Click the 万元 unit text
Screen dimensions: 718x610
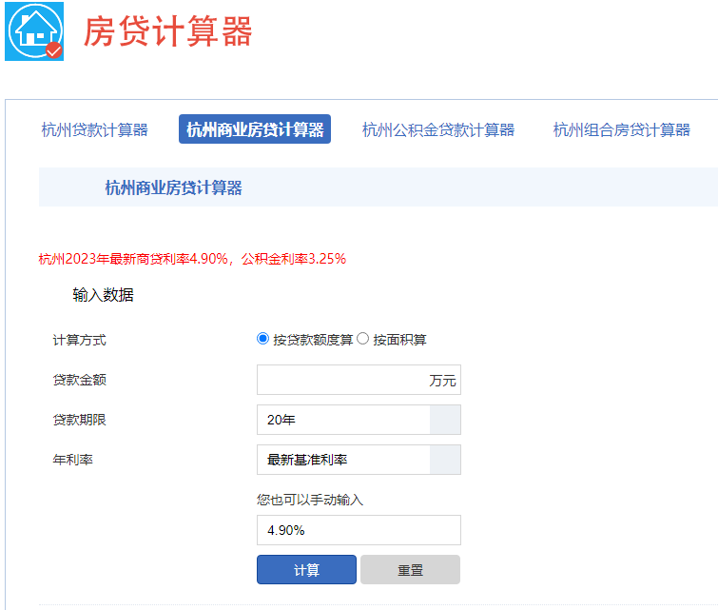pyautogui.click(x=442, y=381)
